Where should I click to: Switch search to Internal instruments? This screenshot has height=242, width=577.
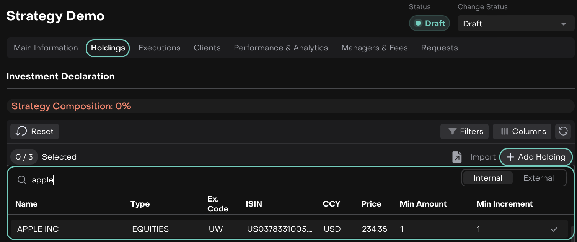pyautogui.click(x=488, y=178)
